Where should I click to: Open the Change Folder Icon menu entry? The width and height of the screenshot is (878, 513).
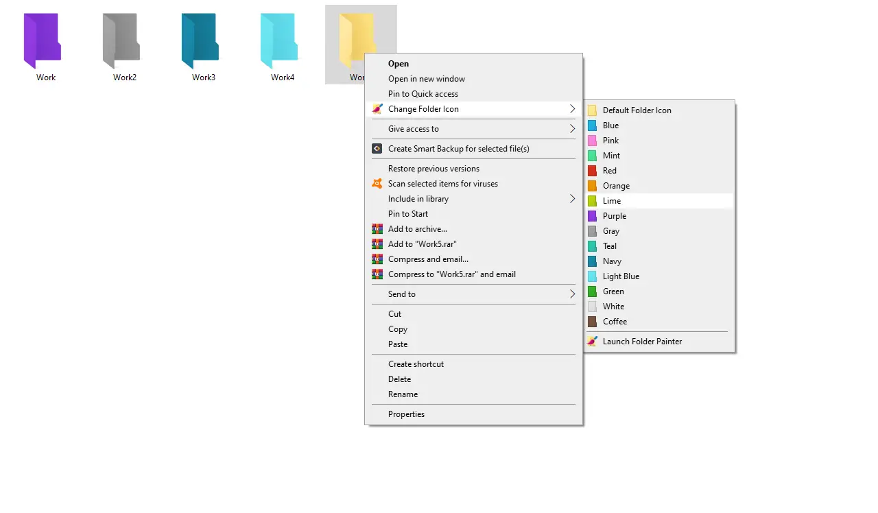click(474, 109)
